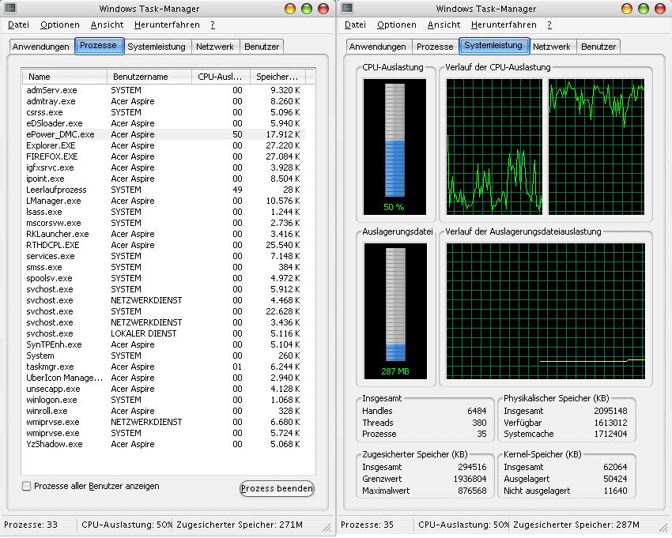The width and height of the screenshot is (672, 538).
Task: Click the second CPU history graph
Action: point(596,146)
